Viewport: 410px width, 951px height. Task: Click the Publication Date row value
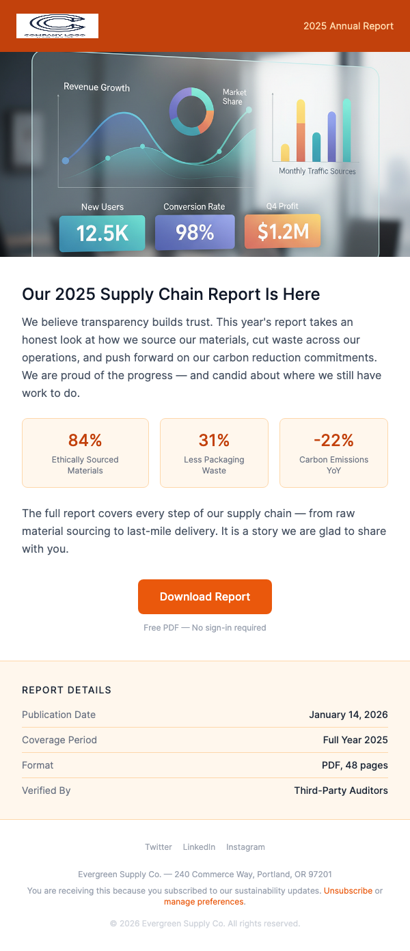coord(348,715)
